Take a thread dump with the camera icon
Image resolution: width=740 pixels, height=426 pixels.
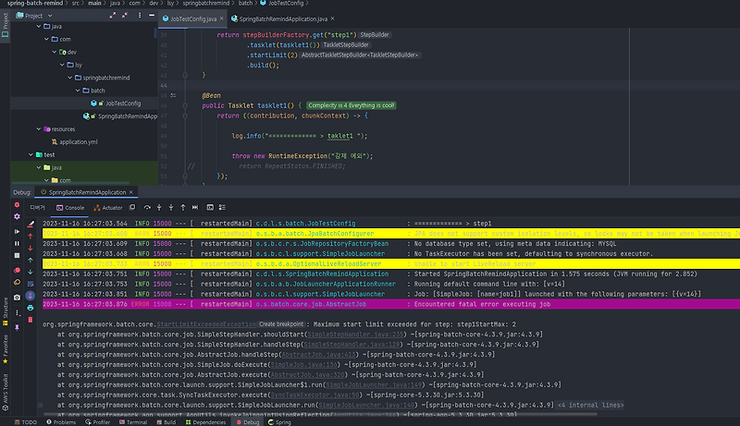pyautogui.click(x=17, y=298)
